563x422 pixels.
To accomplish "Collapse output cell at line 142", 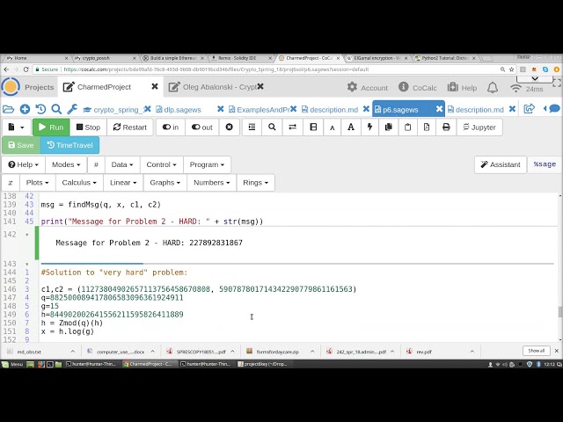I will [27, 235].
